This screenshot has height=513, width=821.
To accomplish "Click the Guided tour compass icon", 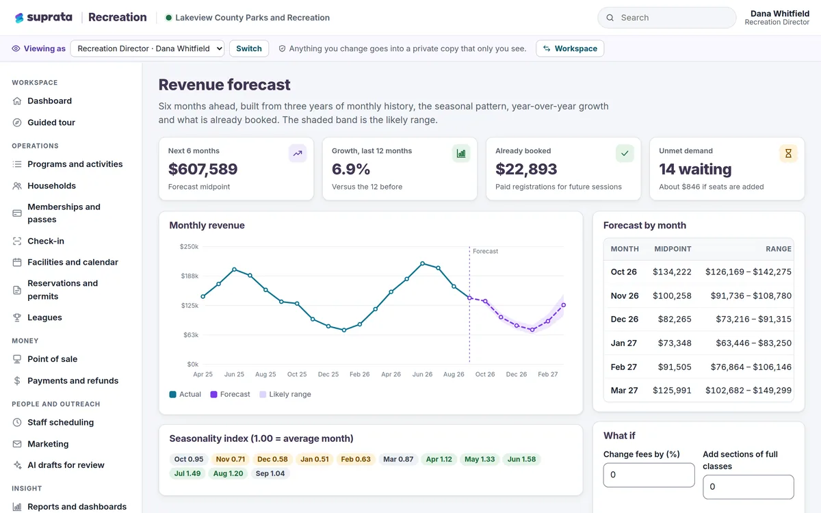I will coord(17,122).
